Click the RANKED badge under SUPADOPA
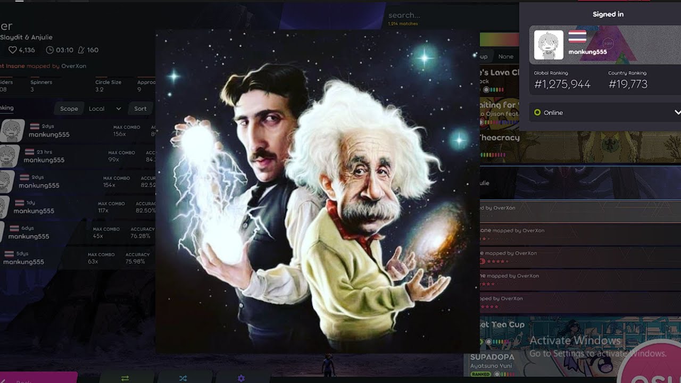The width and height of the screenshot is (681, 383). pos(480,374)
